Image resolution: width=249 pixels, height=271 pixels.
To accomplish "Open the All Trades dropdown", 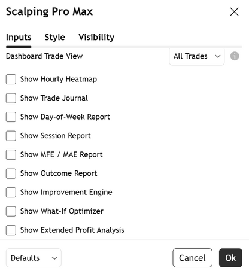I will (x=197, y=56).
